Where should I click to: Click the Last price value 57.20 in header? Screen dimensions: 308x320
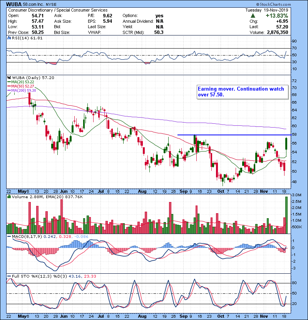(x=282, y=27)
